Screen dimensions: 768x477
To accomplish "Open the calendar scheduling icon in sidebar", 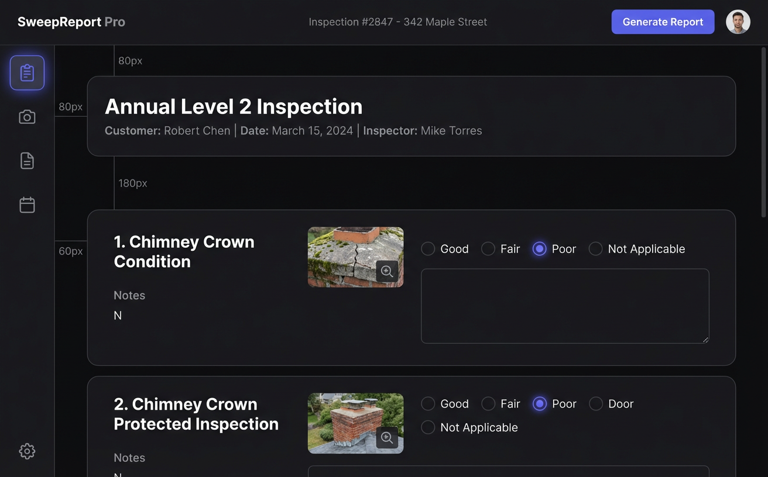I will tap(27, 205).
